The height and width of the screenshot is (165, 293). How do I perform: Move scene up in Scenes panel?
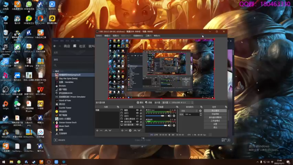[106, 131]
